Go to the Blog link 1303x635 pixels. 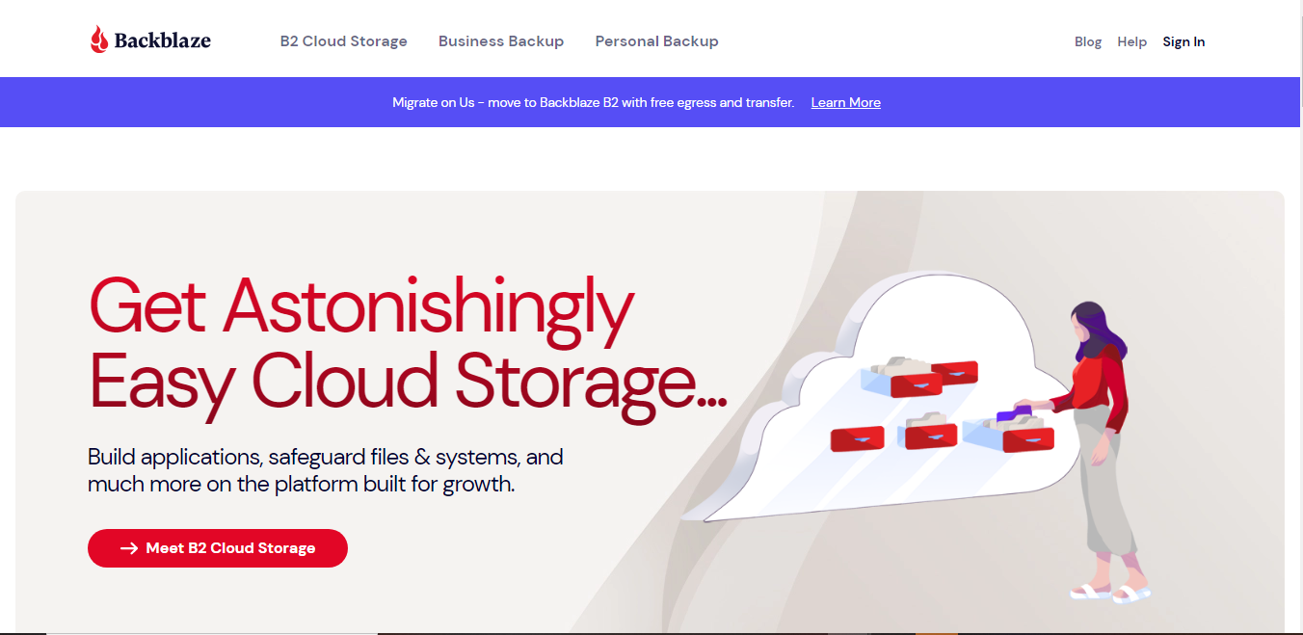point(1088,41)
